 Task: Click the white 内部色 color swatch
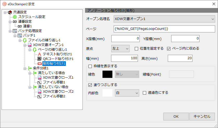click(107, 93)
